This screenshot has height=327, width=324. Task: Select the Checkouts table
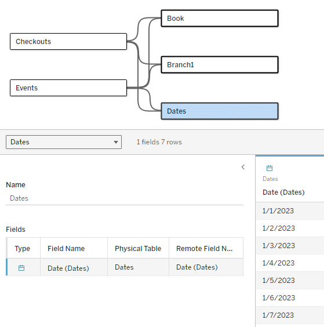[68, 42]
